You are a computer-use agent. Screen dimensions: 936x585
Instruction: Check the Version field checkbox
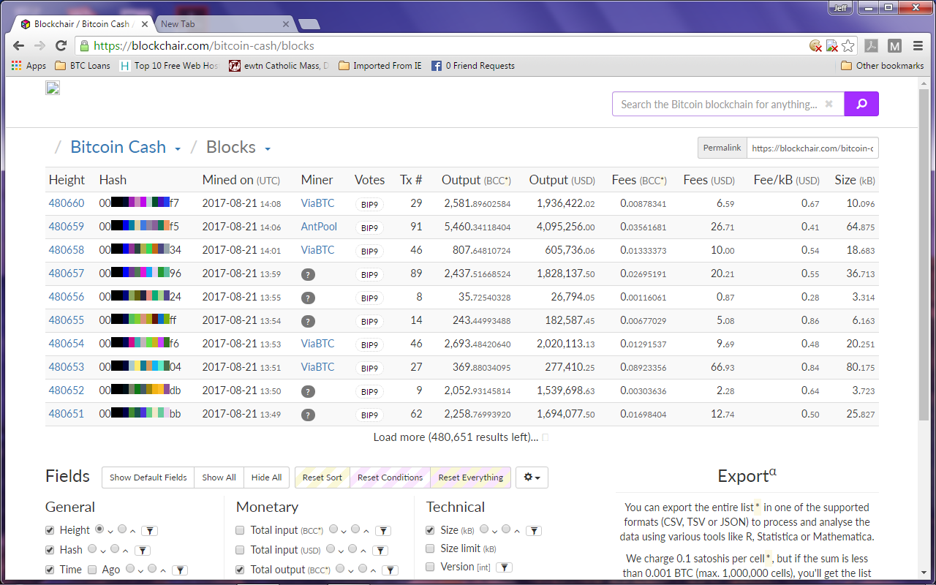point(431,567)
